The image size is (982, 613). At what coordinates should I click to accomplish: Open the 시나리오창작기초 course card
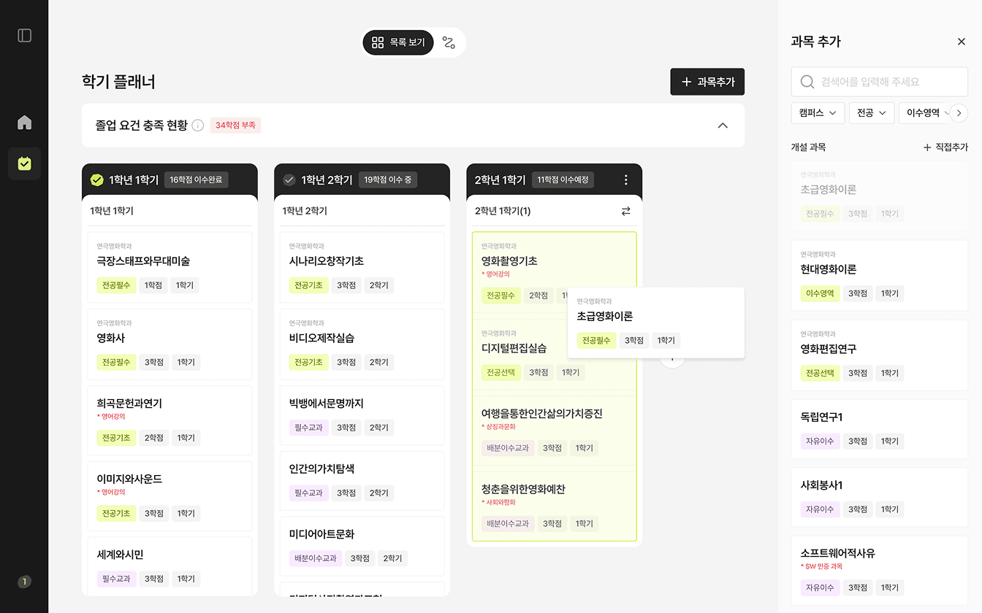pos(362,267)
